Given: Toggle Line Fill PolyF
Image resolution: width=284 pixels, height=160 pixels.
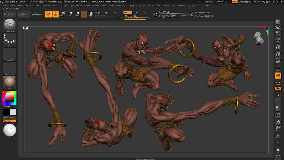Looking at the screenshot, I should click(x=278, y=129).
